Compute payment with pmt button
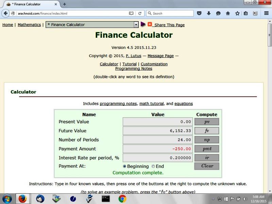Screen dimensions: 272x204 tap(207, 149)
